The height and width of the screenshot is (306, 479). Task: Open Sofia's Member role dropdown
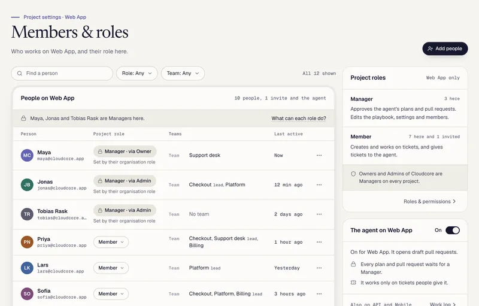[x=111, y=294]
